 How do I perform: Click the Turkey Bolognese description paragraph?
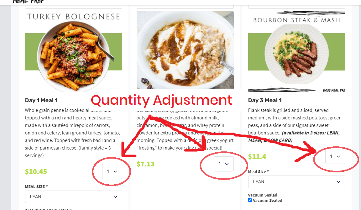point(73,133)
